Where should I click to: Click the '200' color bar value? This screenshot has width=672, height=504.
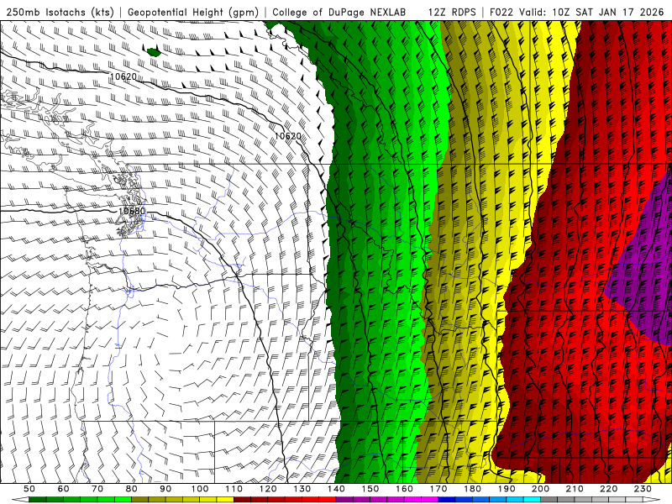click(x=541, y=489)
